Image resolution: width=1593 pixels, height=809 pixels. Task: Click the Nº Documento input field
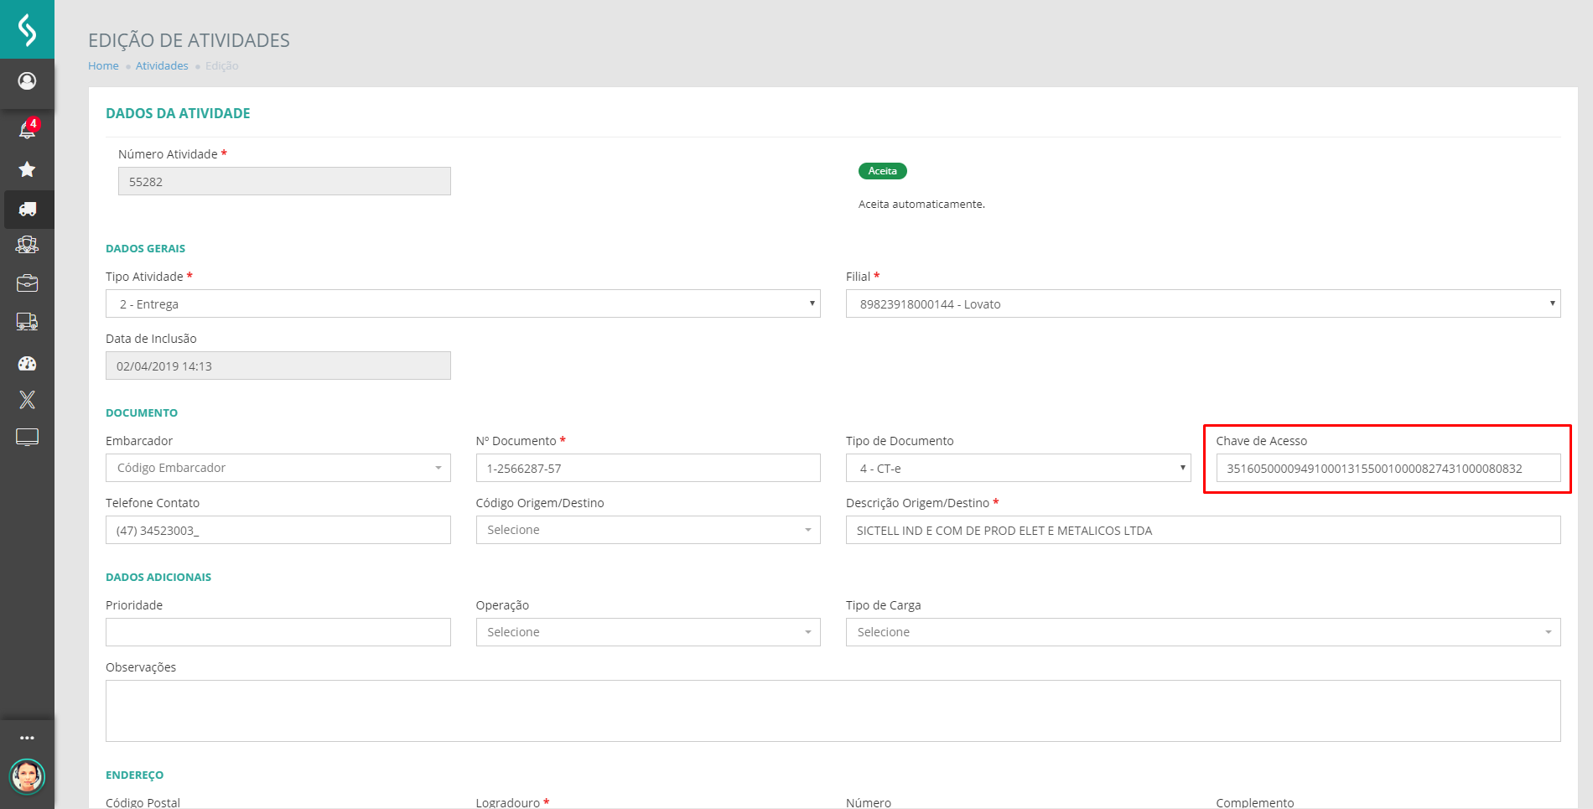(x=648, y=468)
